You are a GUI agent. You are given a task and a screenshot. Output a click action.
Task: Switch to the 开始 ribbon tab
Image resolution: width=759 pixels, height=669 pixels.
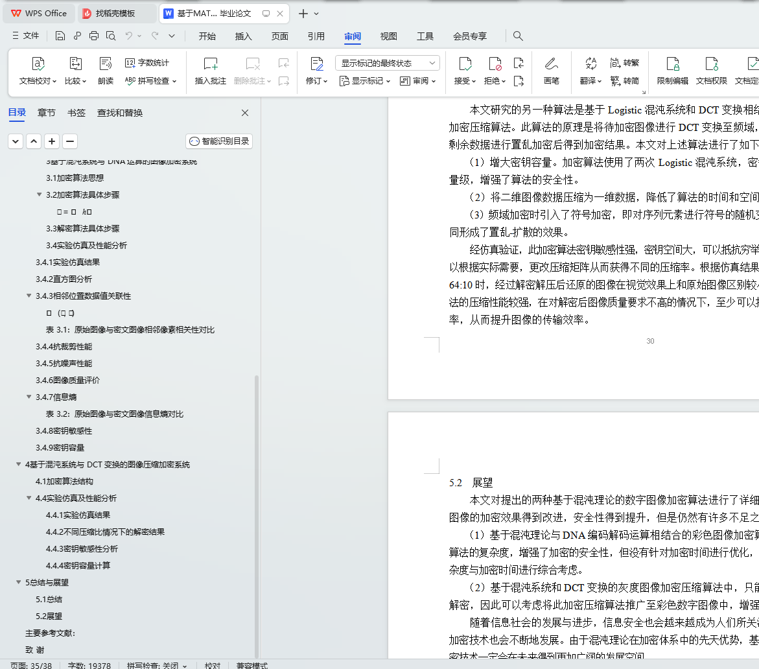207,36
